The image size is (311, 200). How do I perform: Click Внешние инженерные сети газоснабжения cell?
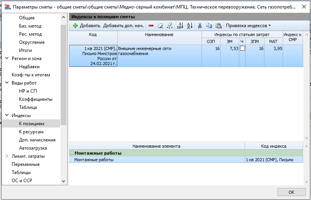coord(159,56)
